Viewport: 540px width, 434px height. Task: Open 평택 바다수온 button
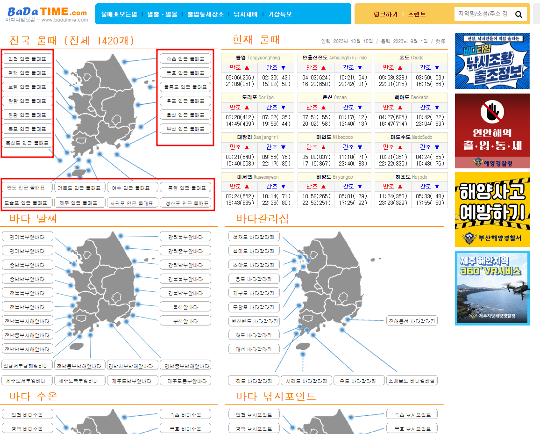pyautogui.click(x=27, y=428)
